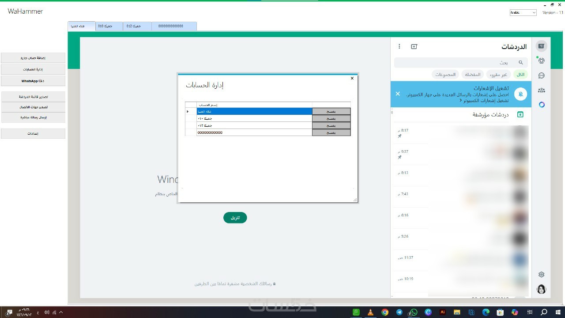Select the 'المجموعات' groups filter chip
Screen dimensions: 565x318
click(445, 75)
